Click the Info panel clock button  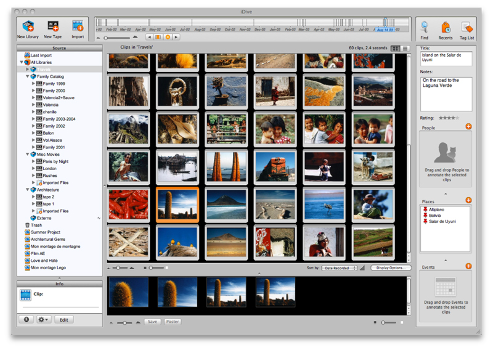[x=26, y=319]
